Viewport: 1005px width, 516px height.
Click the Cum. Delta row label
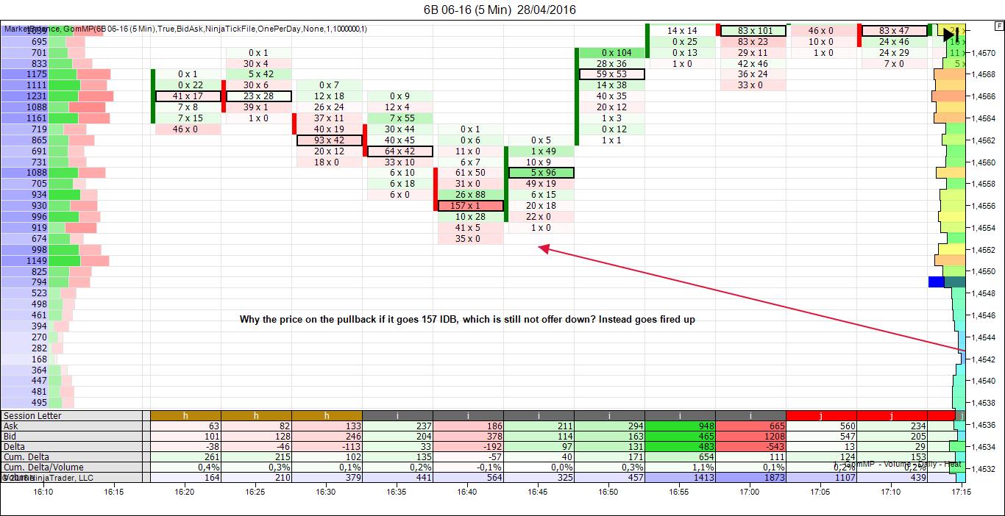click(71, 457)
